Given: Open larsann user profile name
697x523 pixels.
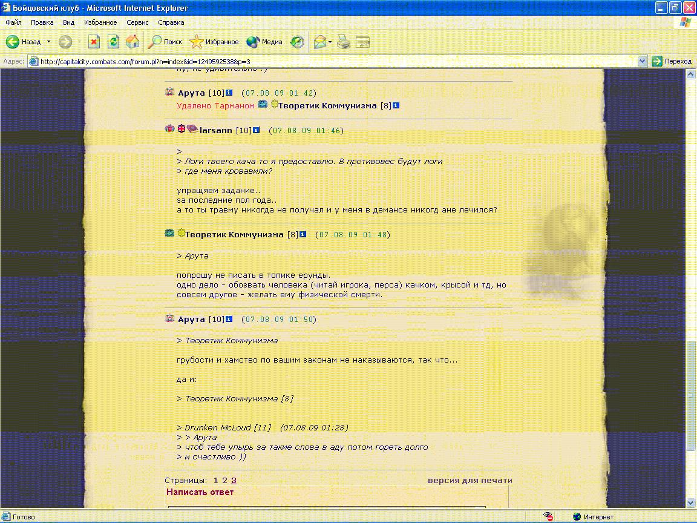Looking at the screenshot, I should point(215,130).
